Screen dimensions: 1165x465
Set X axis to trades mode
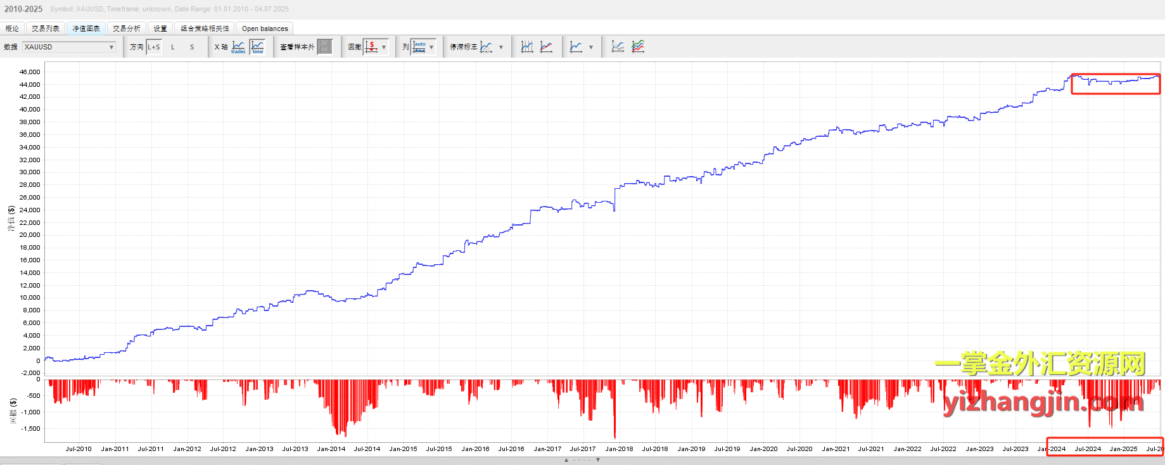238,47
